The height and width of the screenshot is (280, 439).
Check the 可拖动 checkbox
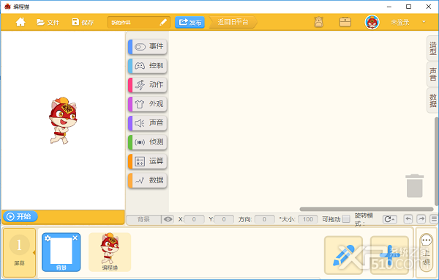click(x=346, y=219)
